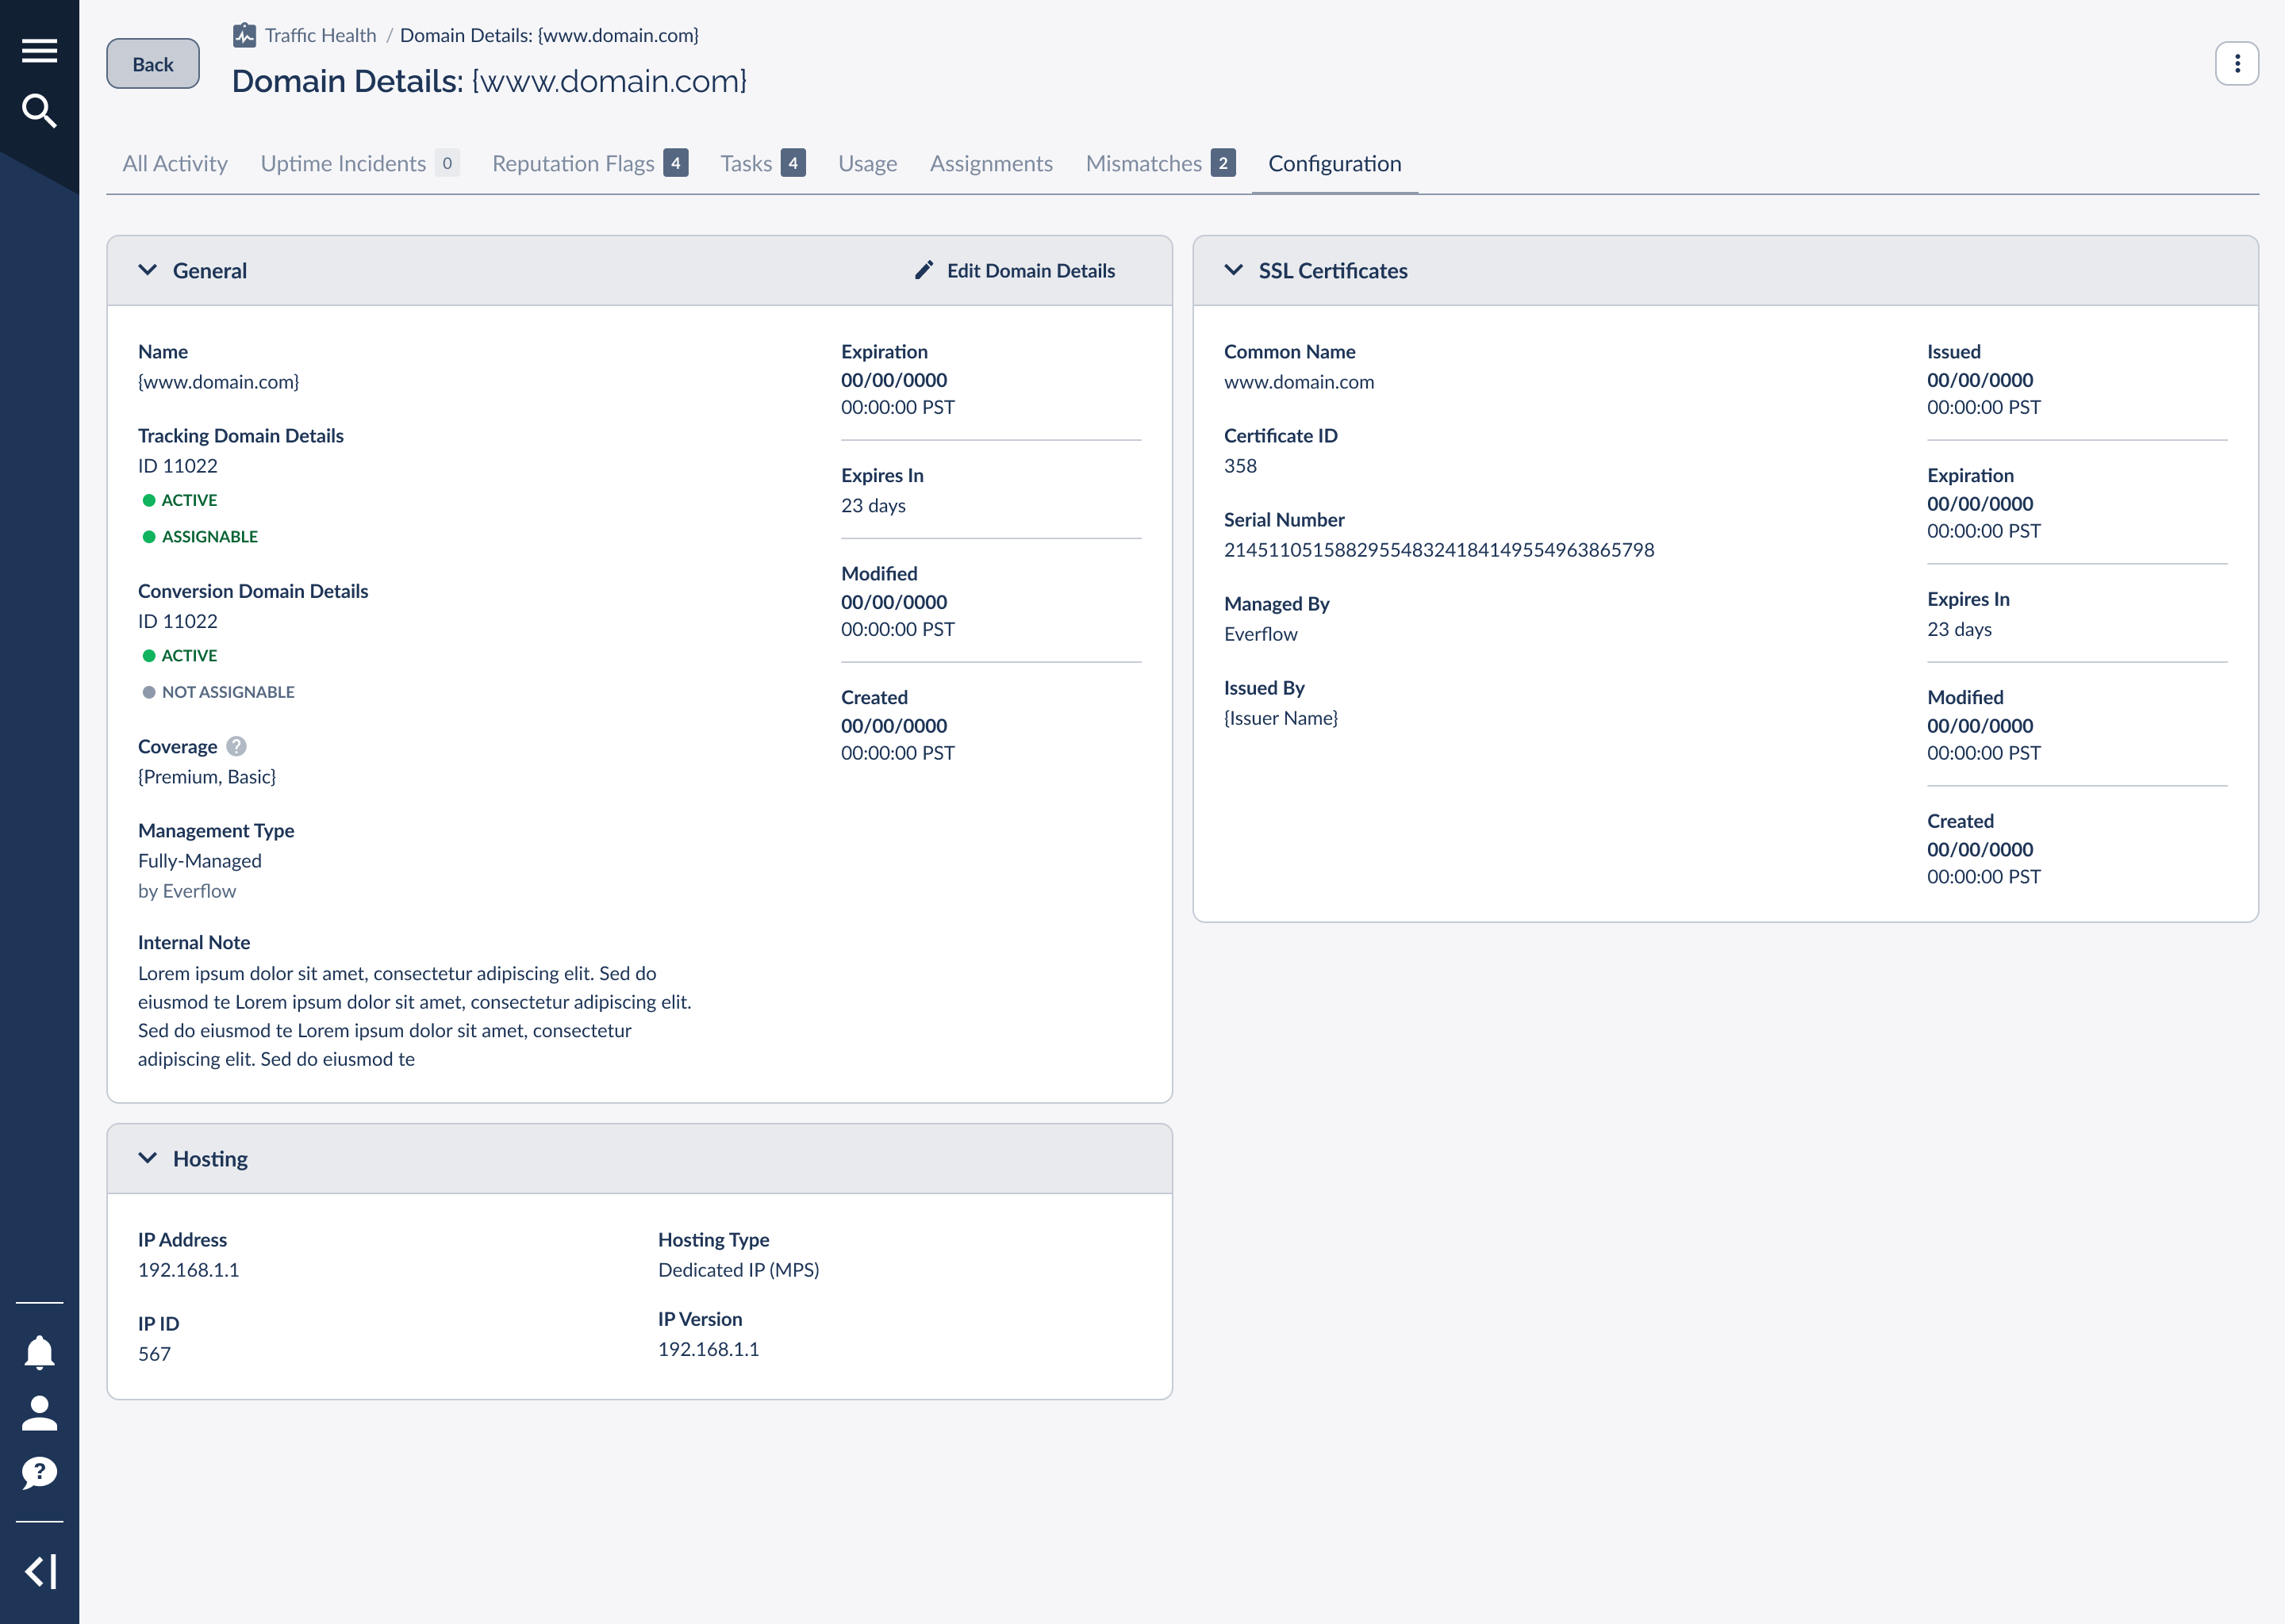This screenshot has width=2285, height=1624.
Task: Click Fully-Managed management type value
Action: pos(200,861)
